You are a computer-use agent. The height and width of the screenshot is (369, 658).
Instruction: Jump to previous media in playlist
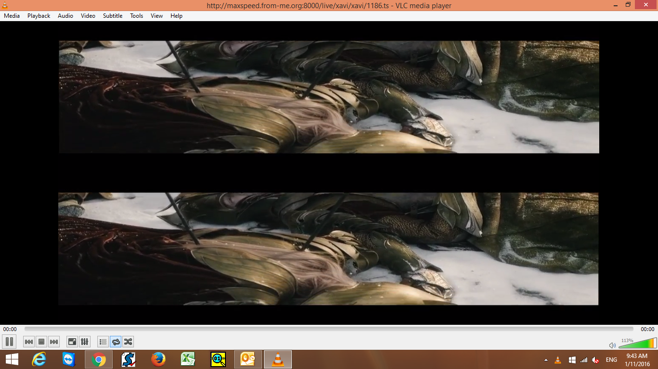[x=29, y=342]
